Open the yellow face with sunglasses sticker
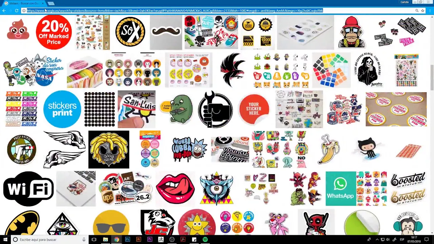 [x=111, y=223]
